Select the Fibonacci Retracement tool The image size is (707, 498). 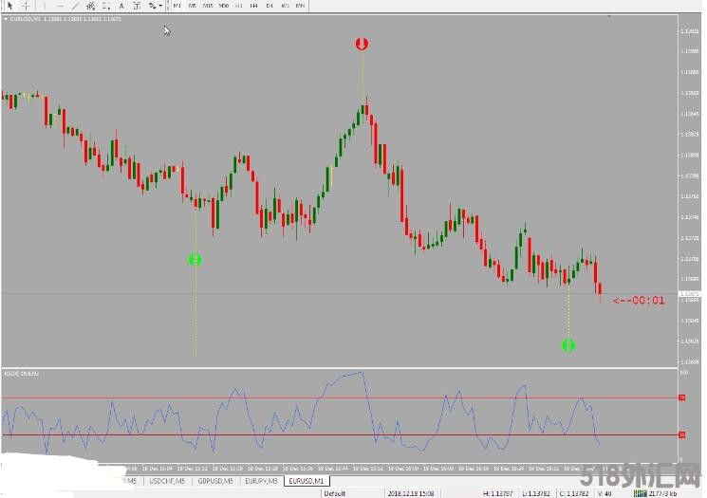click(x=106, y=6)
